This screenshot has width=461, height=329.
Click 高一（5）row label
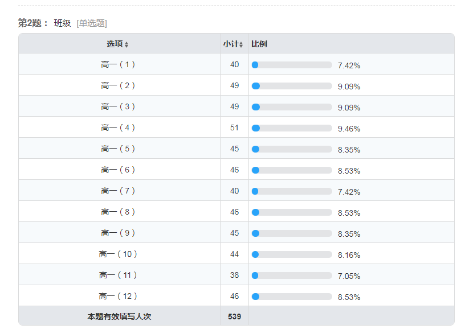118,149
